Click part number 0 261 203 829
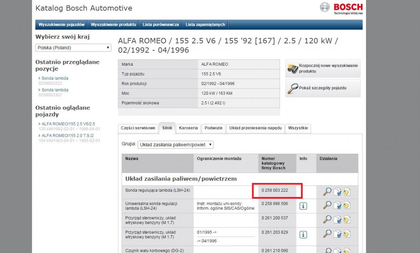Image resolution: width=420 pixels, height=253 pixels. (275, 232)
